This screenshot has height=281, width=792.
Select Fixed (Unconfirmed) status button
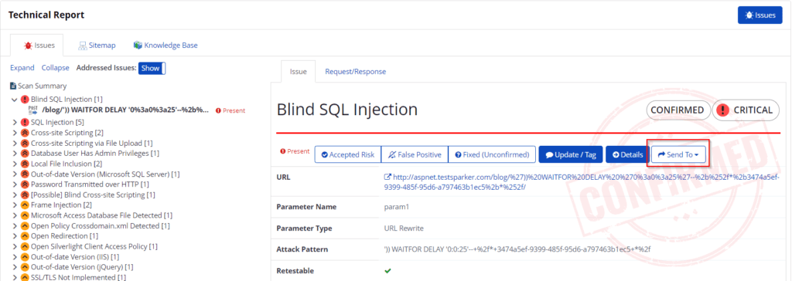tap(492, 154)
